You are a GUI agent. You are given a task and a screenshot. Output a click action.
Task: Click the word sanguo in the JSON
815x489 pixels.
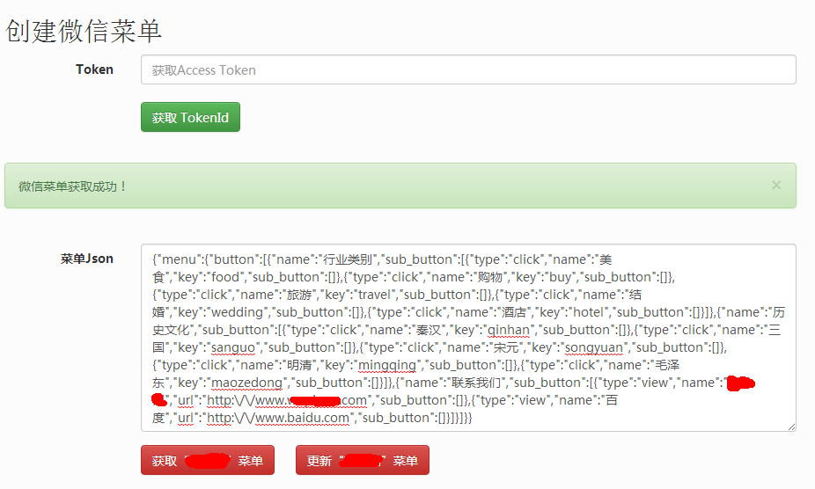(x=233, y=347)
